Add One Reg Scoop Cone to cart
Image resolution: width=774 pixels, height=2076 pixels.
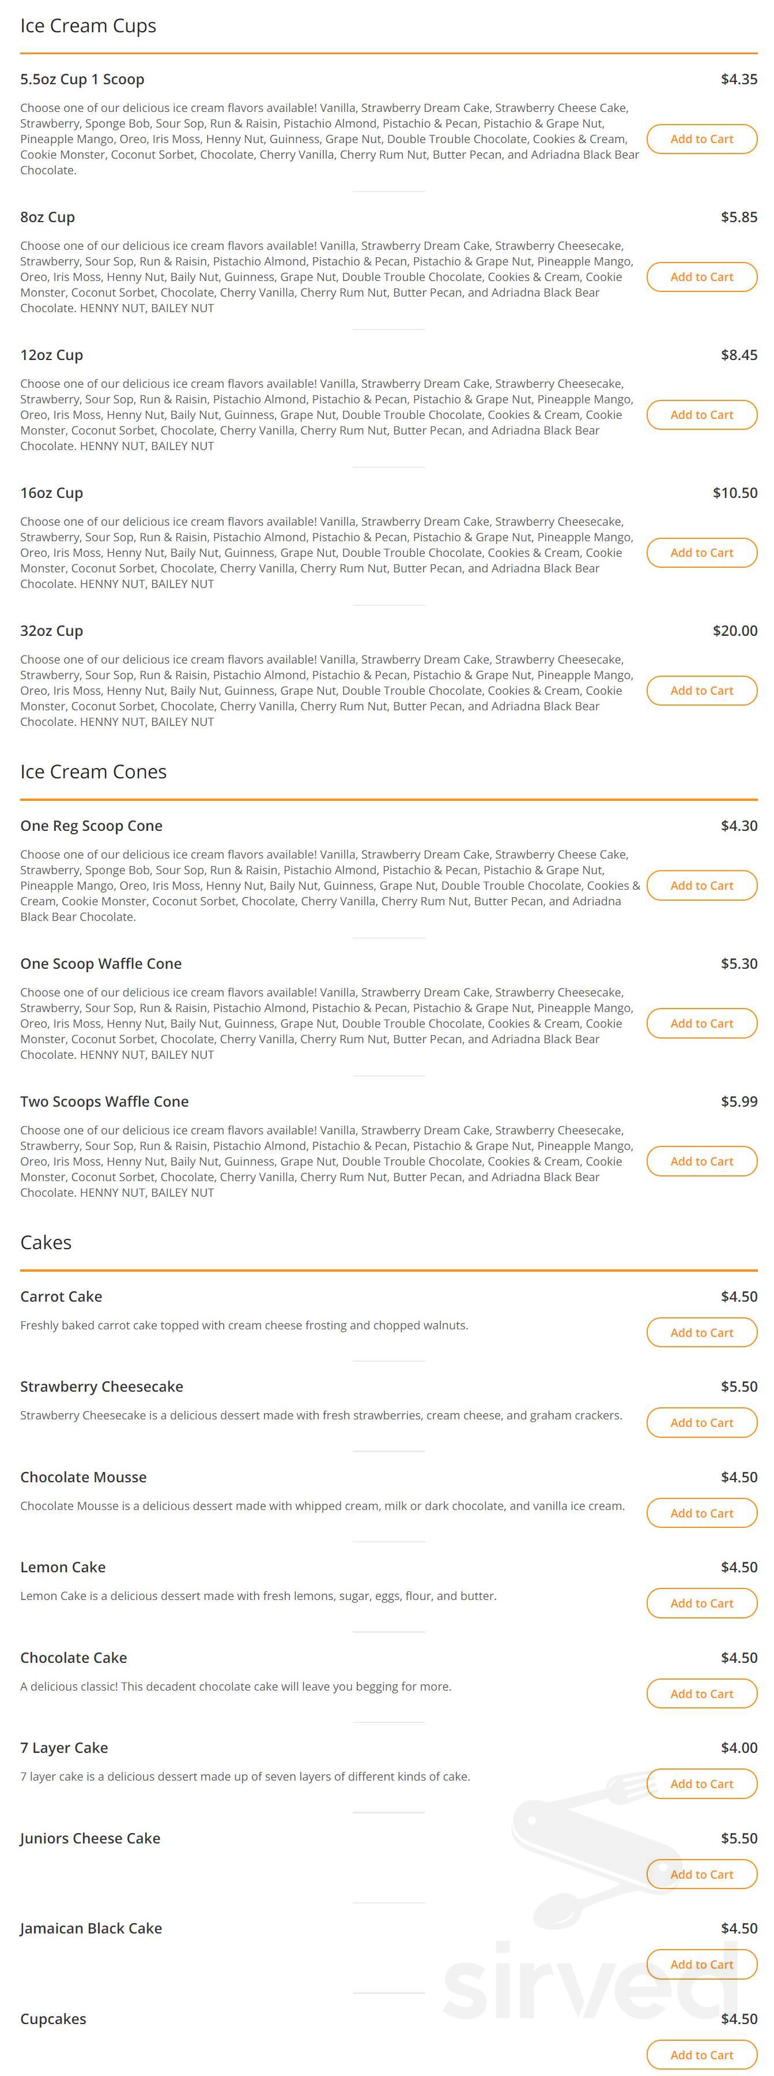[x=701, y=885]
